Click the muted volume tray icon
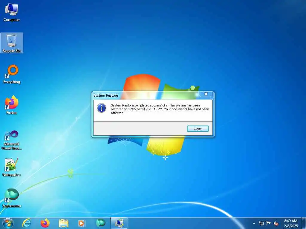This screenshot has height=229, width=306. point(276,223)
